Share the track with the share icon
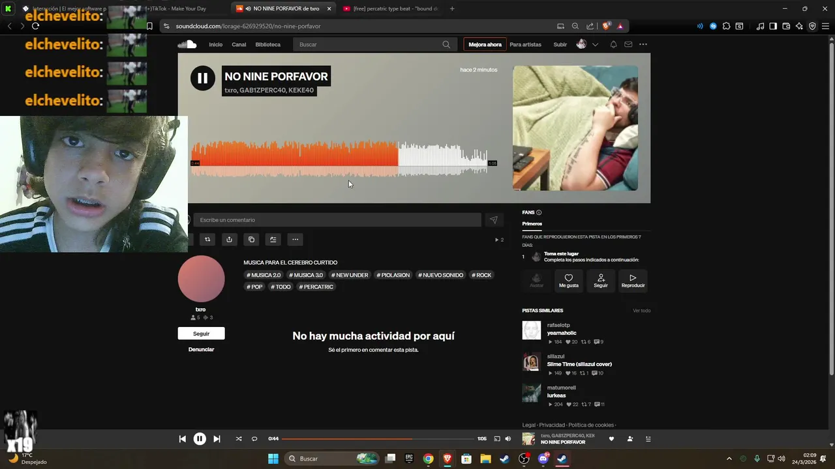835x469 pixels. (229, 240)
